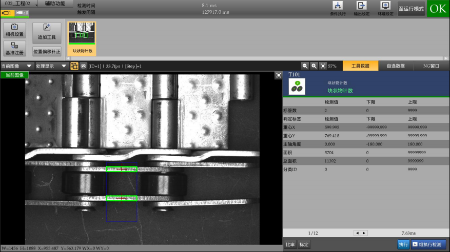Click the 追加工具 add tool button

click(x=47, y=33)
